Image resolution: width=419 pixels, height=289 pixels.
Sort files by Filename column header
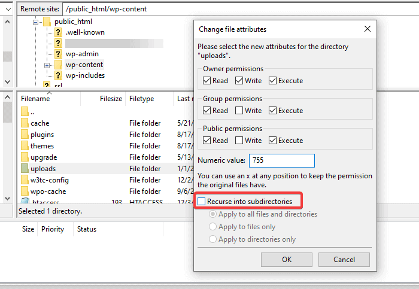[35, 99]
